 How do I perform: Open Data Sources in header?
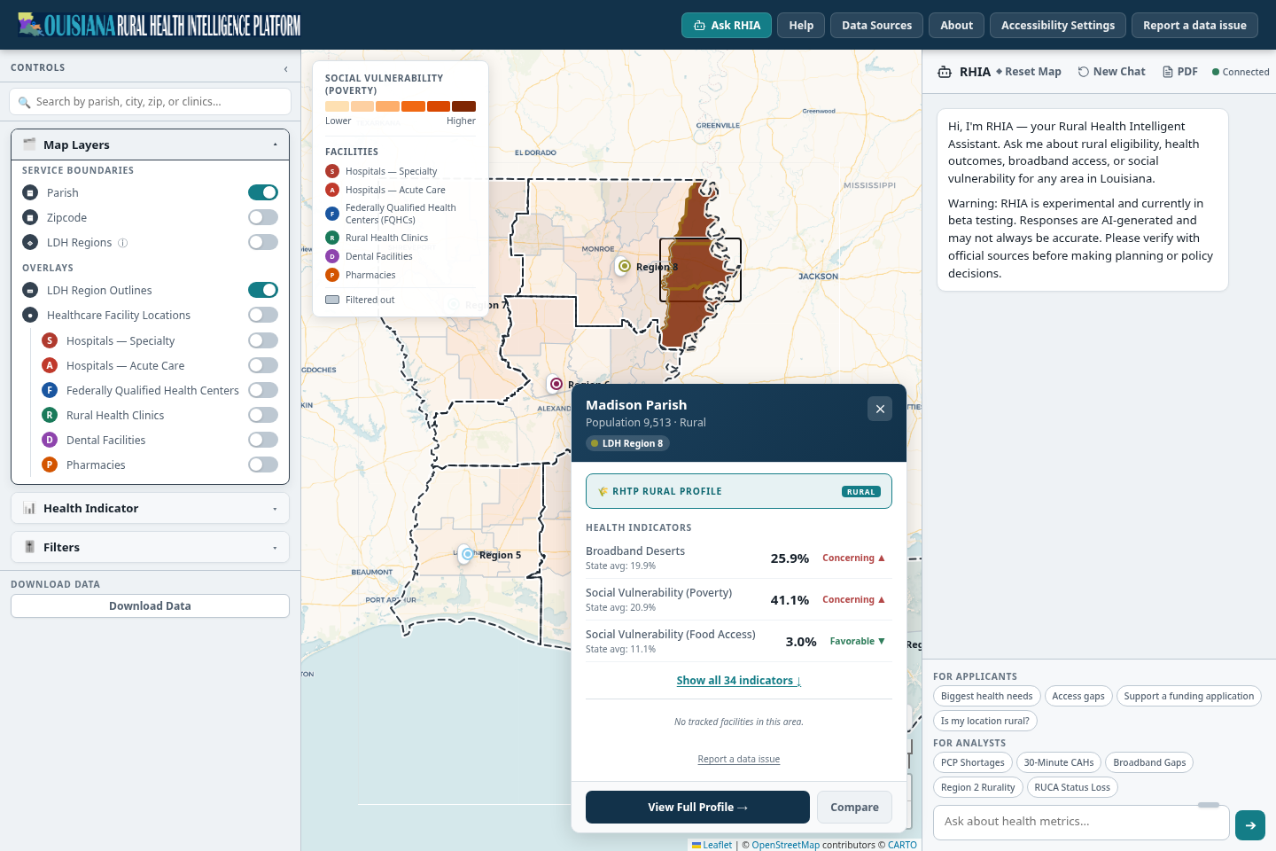876,25
